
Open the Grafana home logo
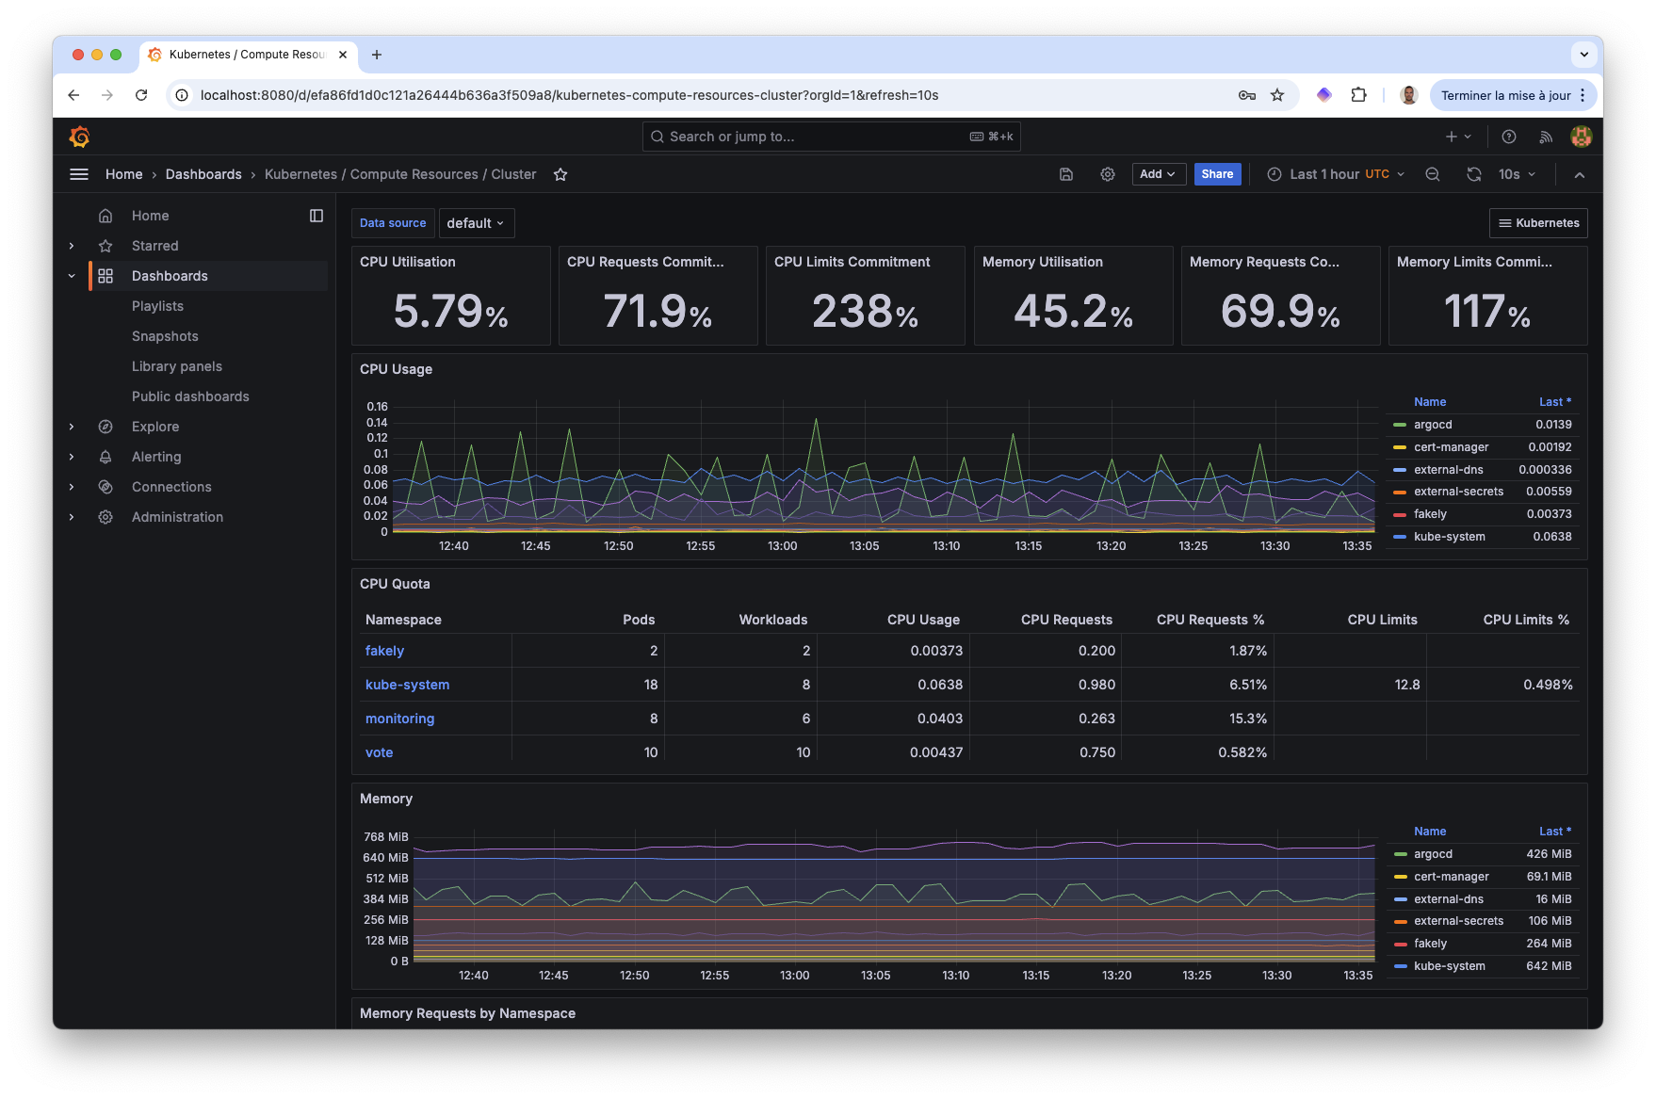[x=80, y=137]
